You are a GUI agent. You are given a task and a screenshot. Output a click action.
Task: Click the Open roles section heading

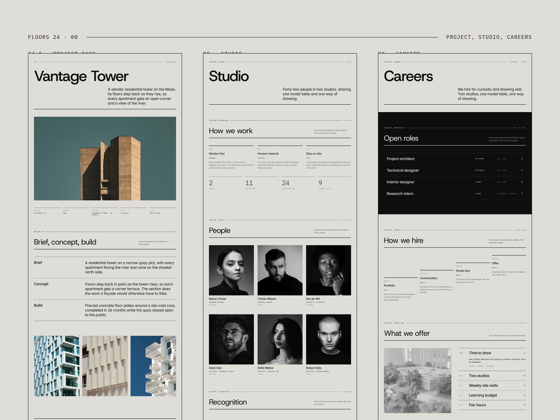pos(401,138)
